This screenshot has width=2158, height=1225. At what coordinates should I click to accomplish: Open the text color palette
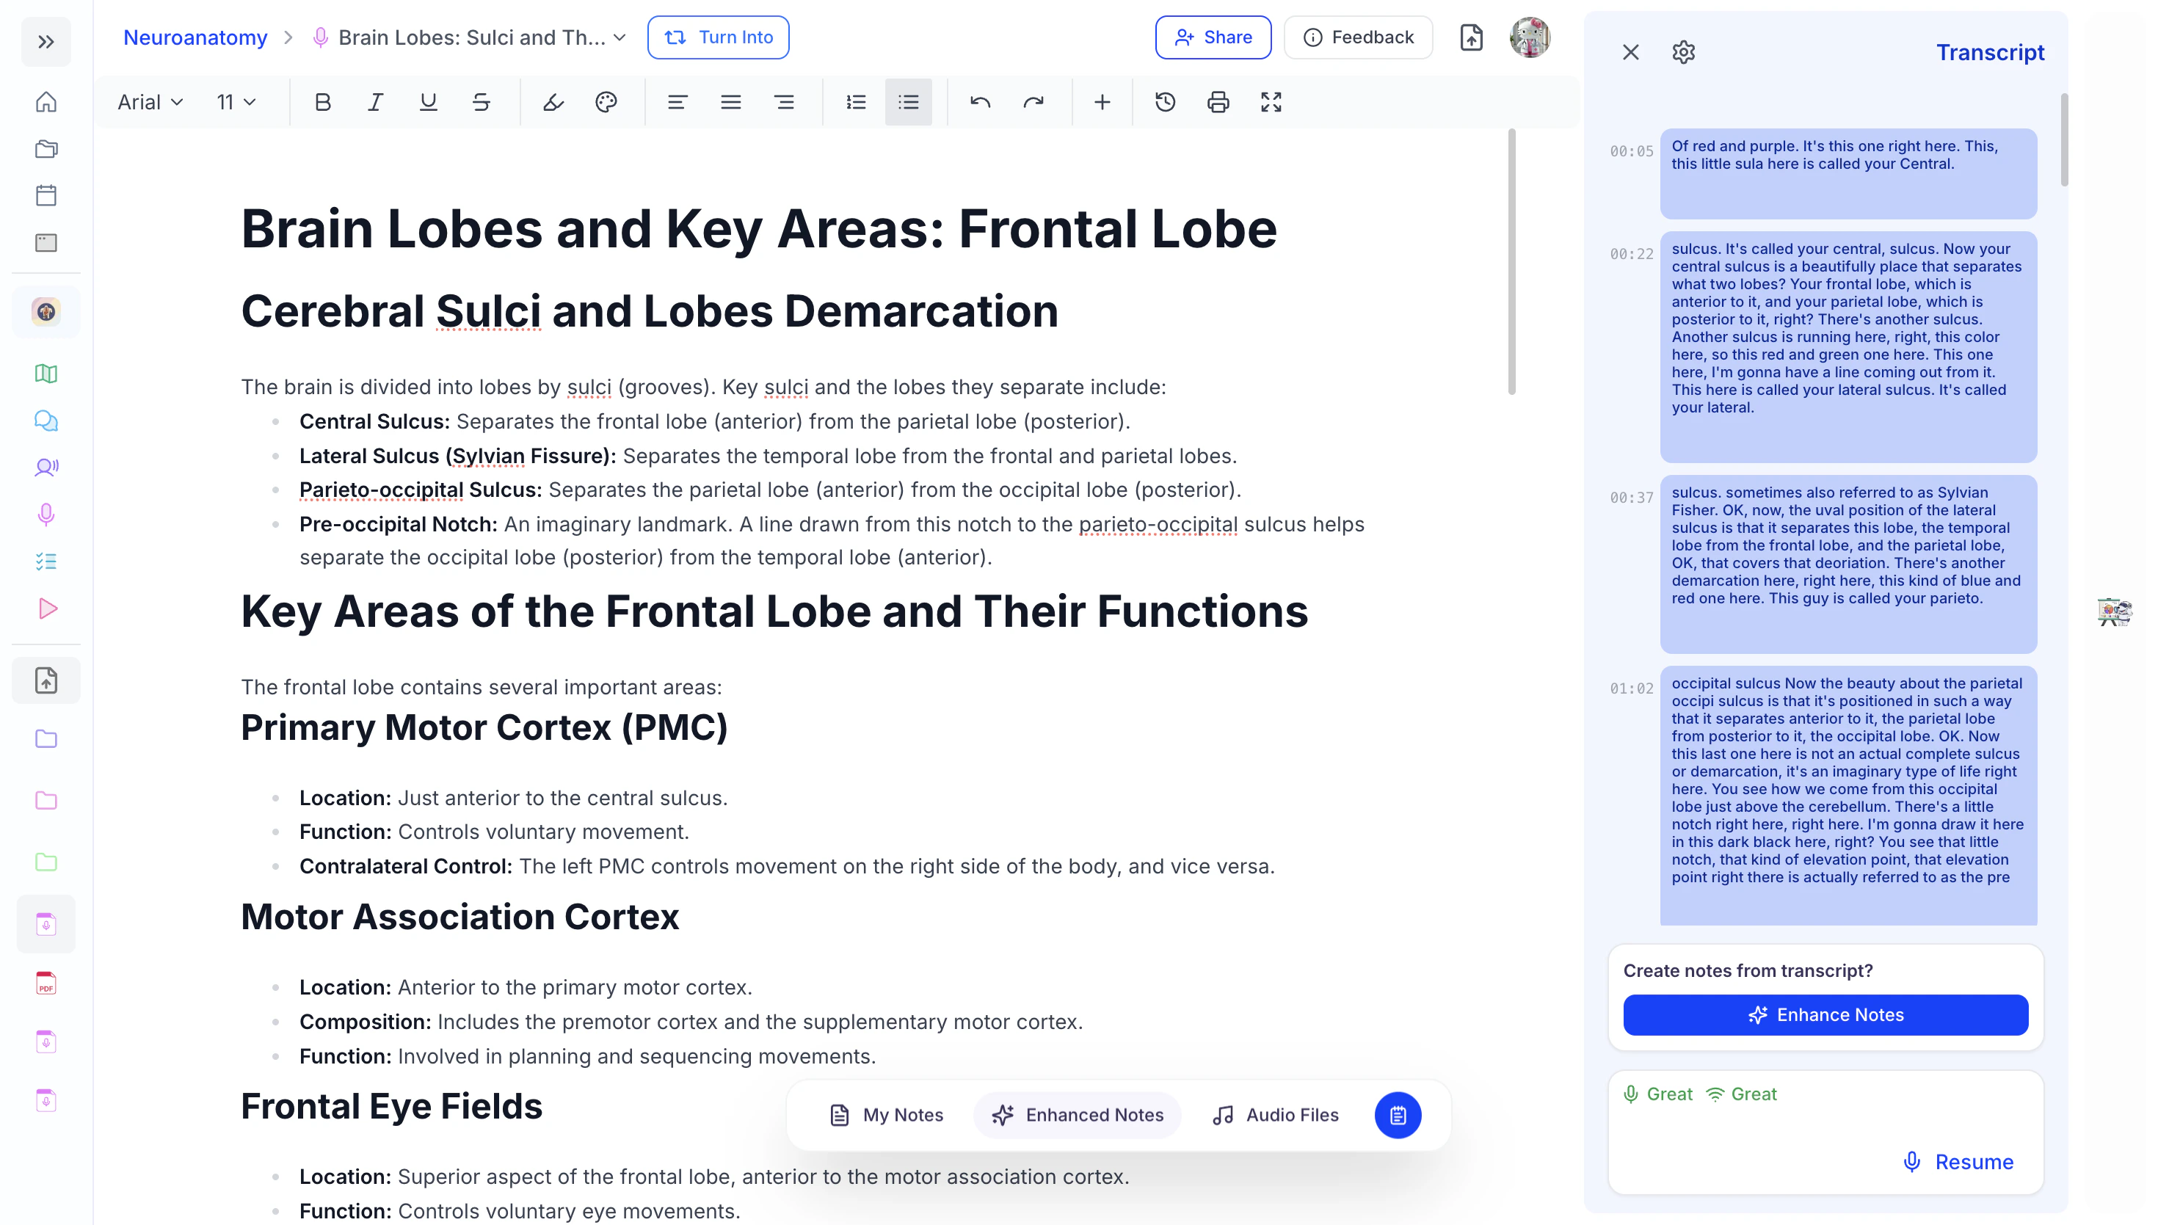click(x=606, y=102)
